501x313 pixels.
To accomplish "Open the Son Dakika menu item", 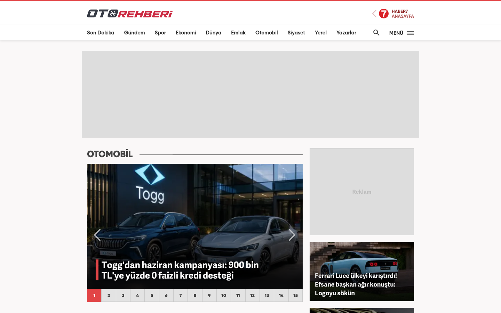I will [101, 33].
